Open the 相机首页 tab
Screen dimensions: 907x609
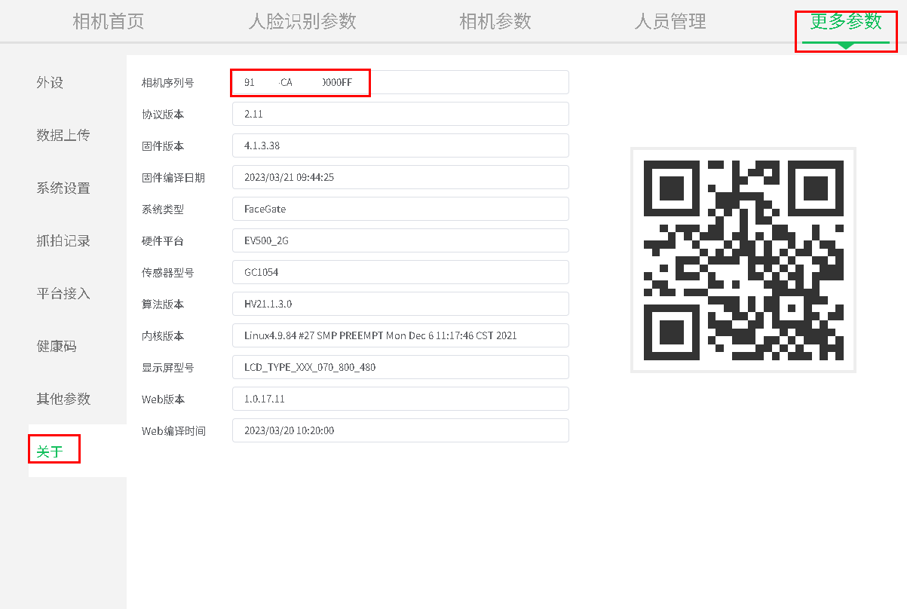pos(109,21)
